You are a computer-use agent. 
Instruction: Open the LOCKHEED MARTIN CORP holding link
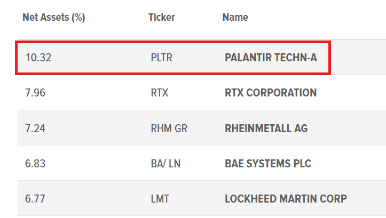point(286,199)
